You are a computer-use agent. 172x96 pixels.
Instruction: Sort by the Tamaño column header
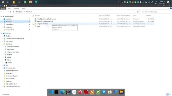click(x=149, y=15)
